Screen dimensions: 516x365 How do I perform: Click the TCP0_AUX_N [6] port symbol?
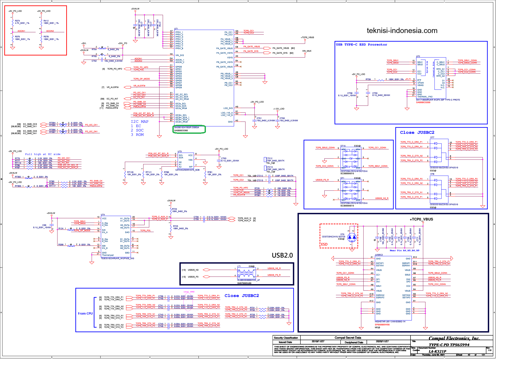(232, 218)
